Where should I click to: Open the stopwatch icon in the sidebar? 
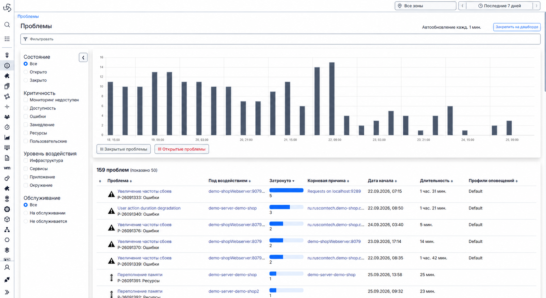pos(7,127)
